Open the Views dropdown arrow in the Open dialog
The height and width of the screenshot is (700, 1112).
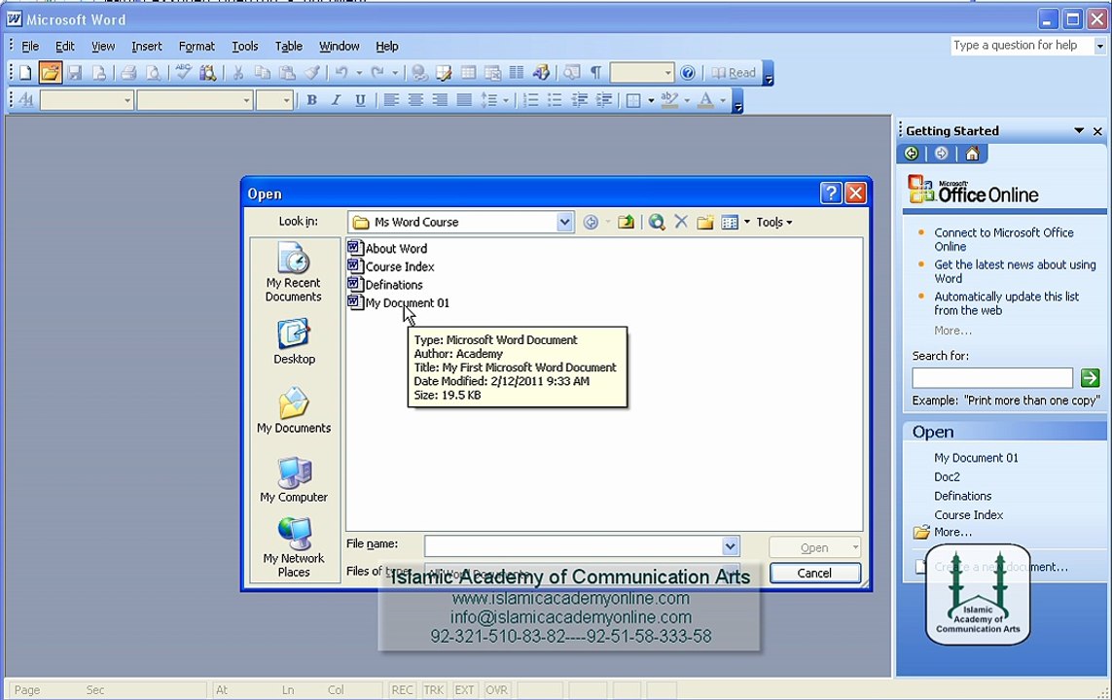tap(747, 222)
